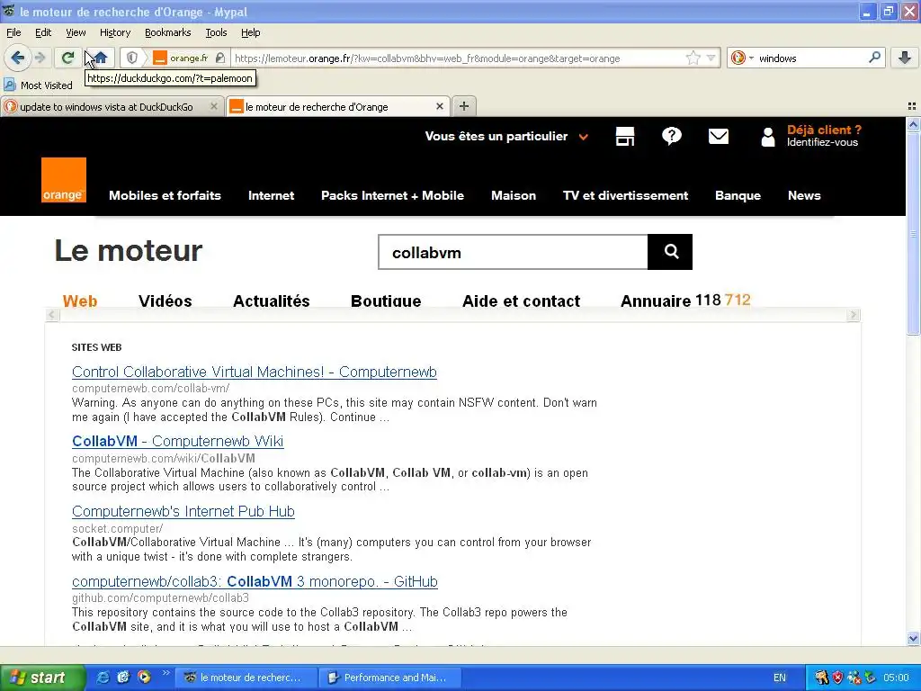Screen dimensions: 921x691
Task: Select the Boutique results tab
Action: [x=386, y=301]
